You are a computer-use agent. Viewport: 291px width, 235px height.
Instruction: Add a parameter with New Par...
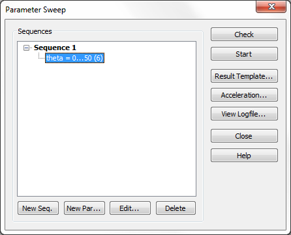click(84, 208)
